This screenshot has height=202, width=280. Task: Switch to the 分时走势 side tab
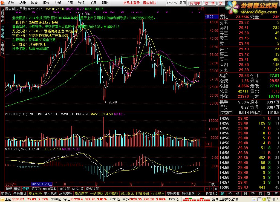2,15
